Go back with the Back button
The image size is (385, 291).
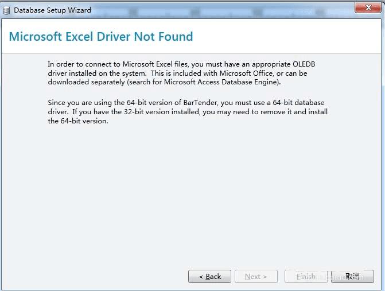pyautogui.click(x=209, y=277)
